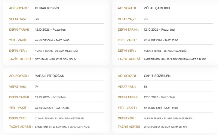Select burial date in Burak Kesgin card

pyautogui.click(x=51, y=29)
